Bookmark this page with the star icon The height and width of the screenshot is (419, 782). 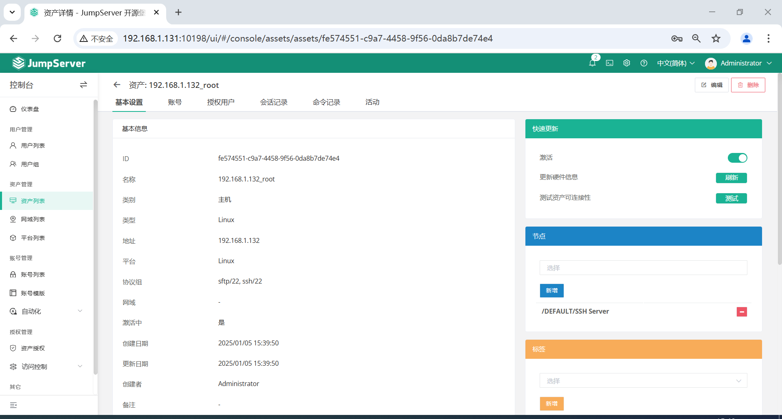[716, 38]
